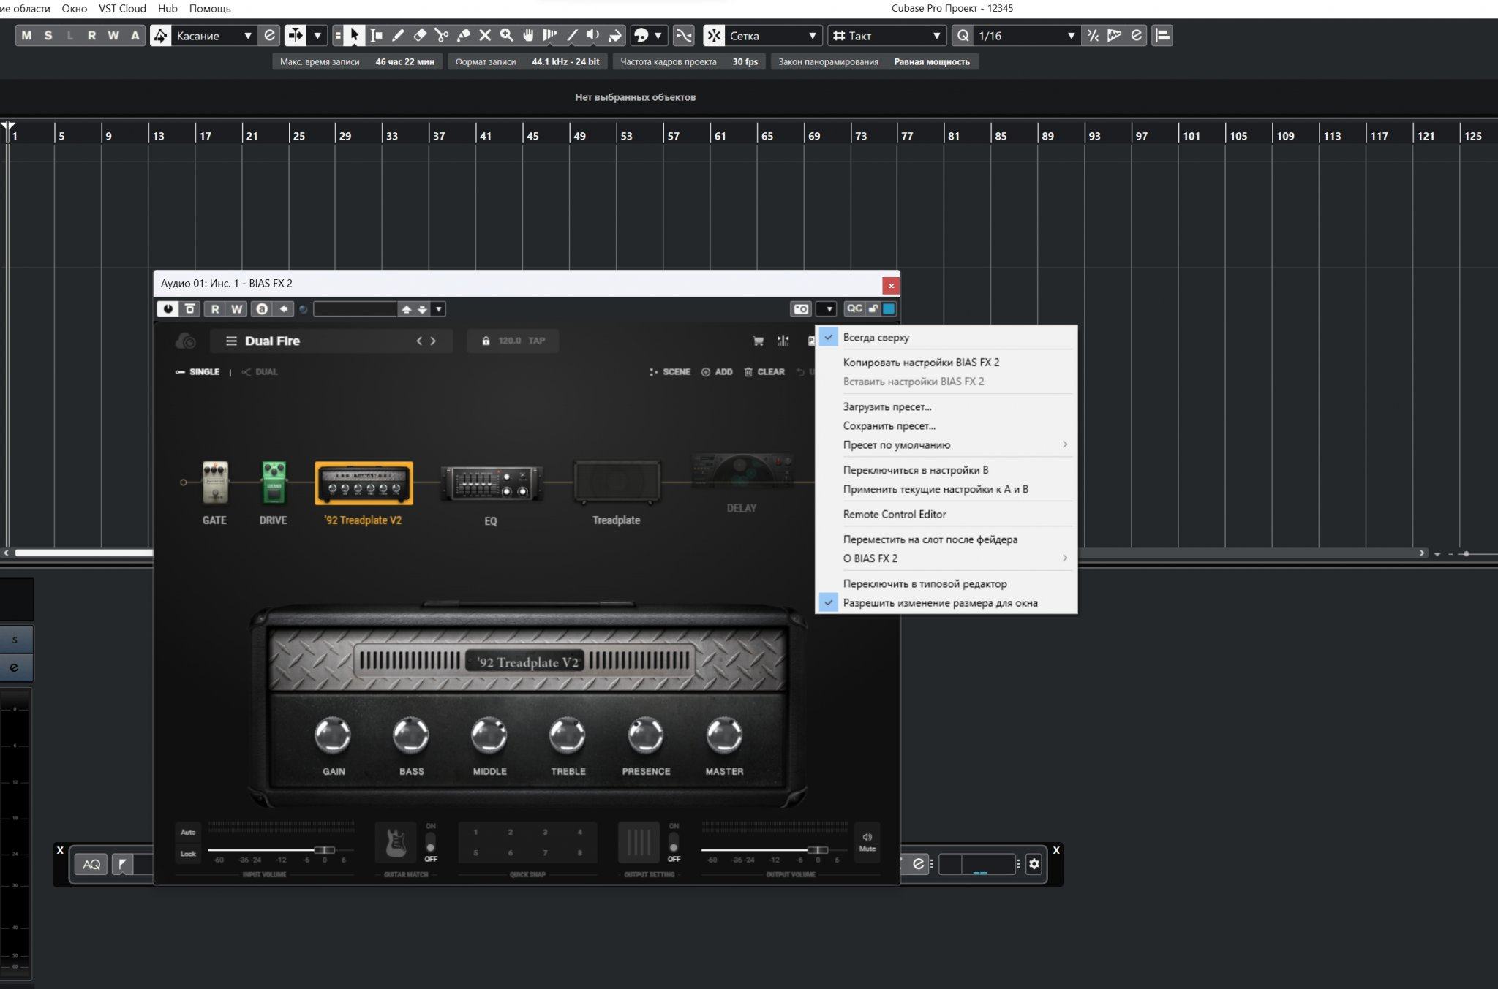Open the BIAS FX shopping cart
The width and height of the screenshot is (1498, 989).
[x=758, y=341]
